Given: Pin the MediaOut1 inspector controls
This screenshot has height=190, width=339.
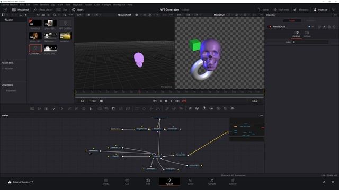Looking at the screenshot, I should click(x=324, y=27).
